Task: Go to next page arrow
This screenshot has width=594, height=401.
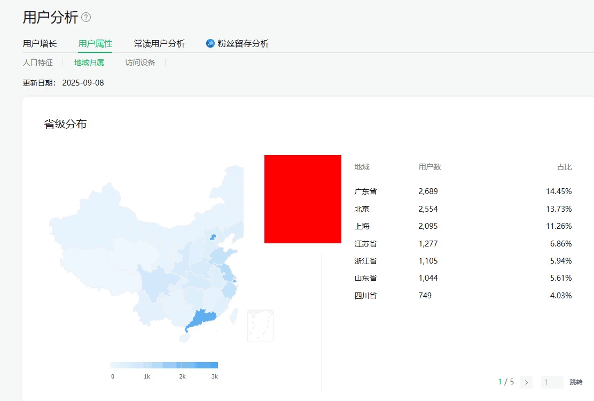Action: [x=526, y=382]
